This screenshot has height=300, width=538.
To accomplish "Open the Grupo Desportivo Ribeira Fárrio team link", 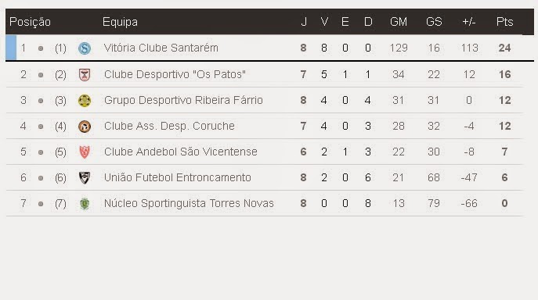I will (x=183, y=100).
